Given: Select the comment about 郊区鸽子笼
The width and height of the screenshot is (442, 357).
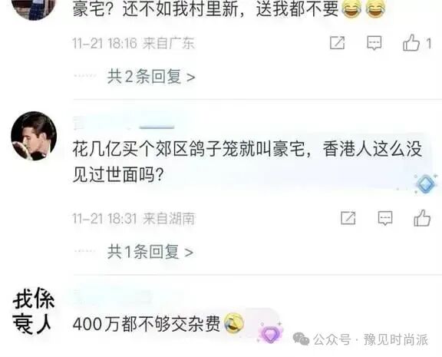Looking at the screenshot, I should [248, 163].
